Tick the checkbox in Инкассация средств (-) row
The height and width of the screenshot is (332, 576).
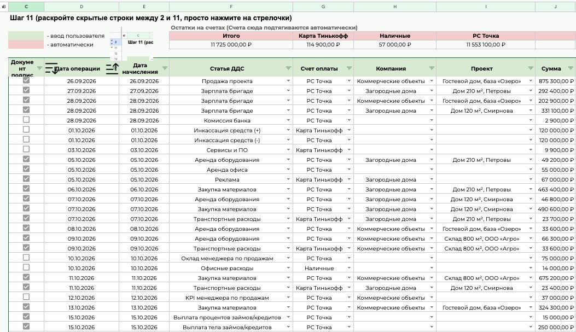tap(26, 139)
